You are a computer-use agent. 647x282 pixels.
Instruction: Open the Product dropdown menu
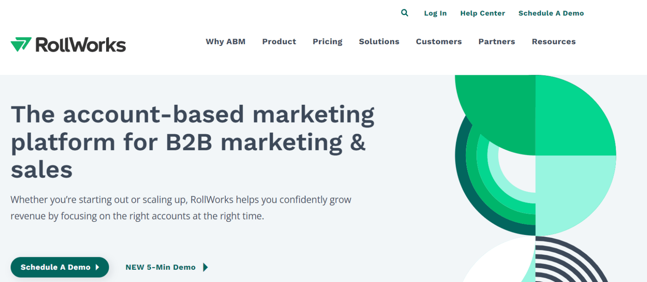click(x=279, y=41)
